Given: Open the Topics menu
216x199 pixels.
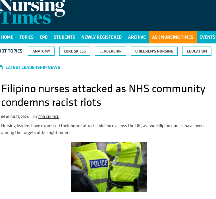Looking at the screenshot, I should [26, 37].
